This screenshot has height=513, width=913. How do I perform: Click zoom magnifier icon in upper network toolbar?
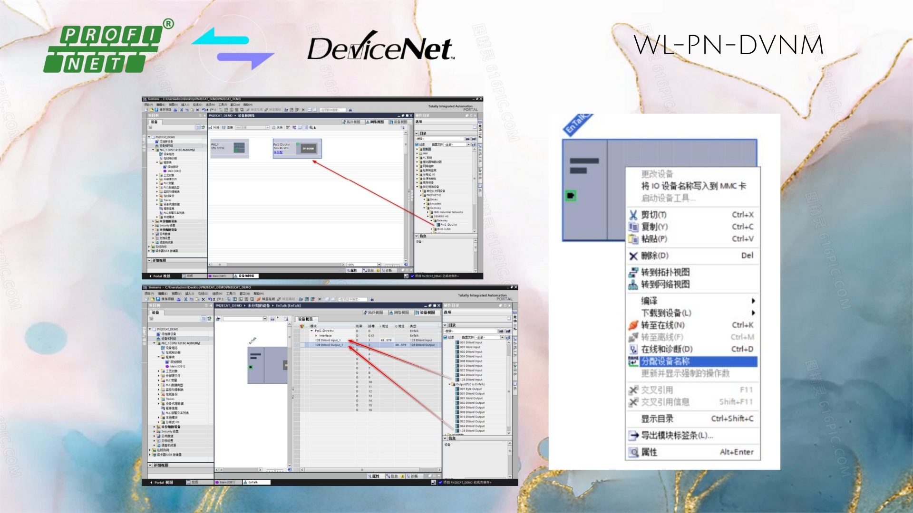coord(311,127)
